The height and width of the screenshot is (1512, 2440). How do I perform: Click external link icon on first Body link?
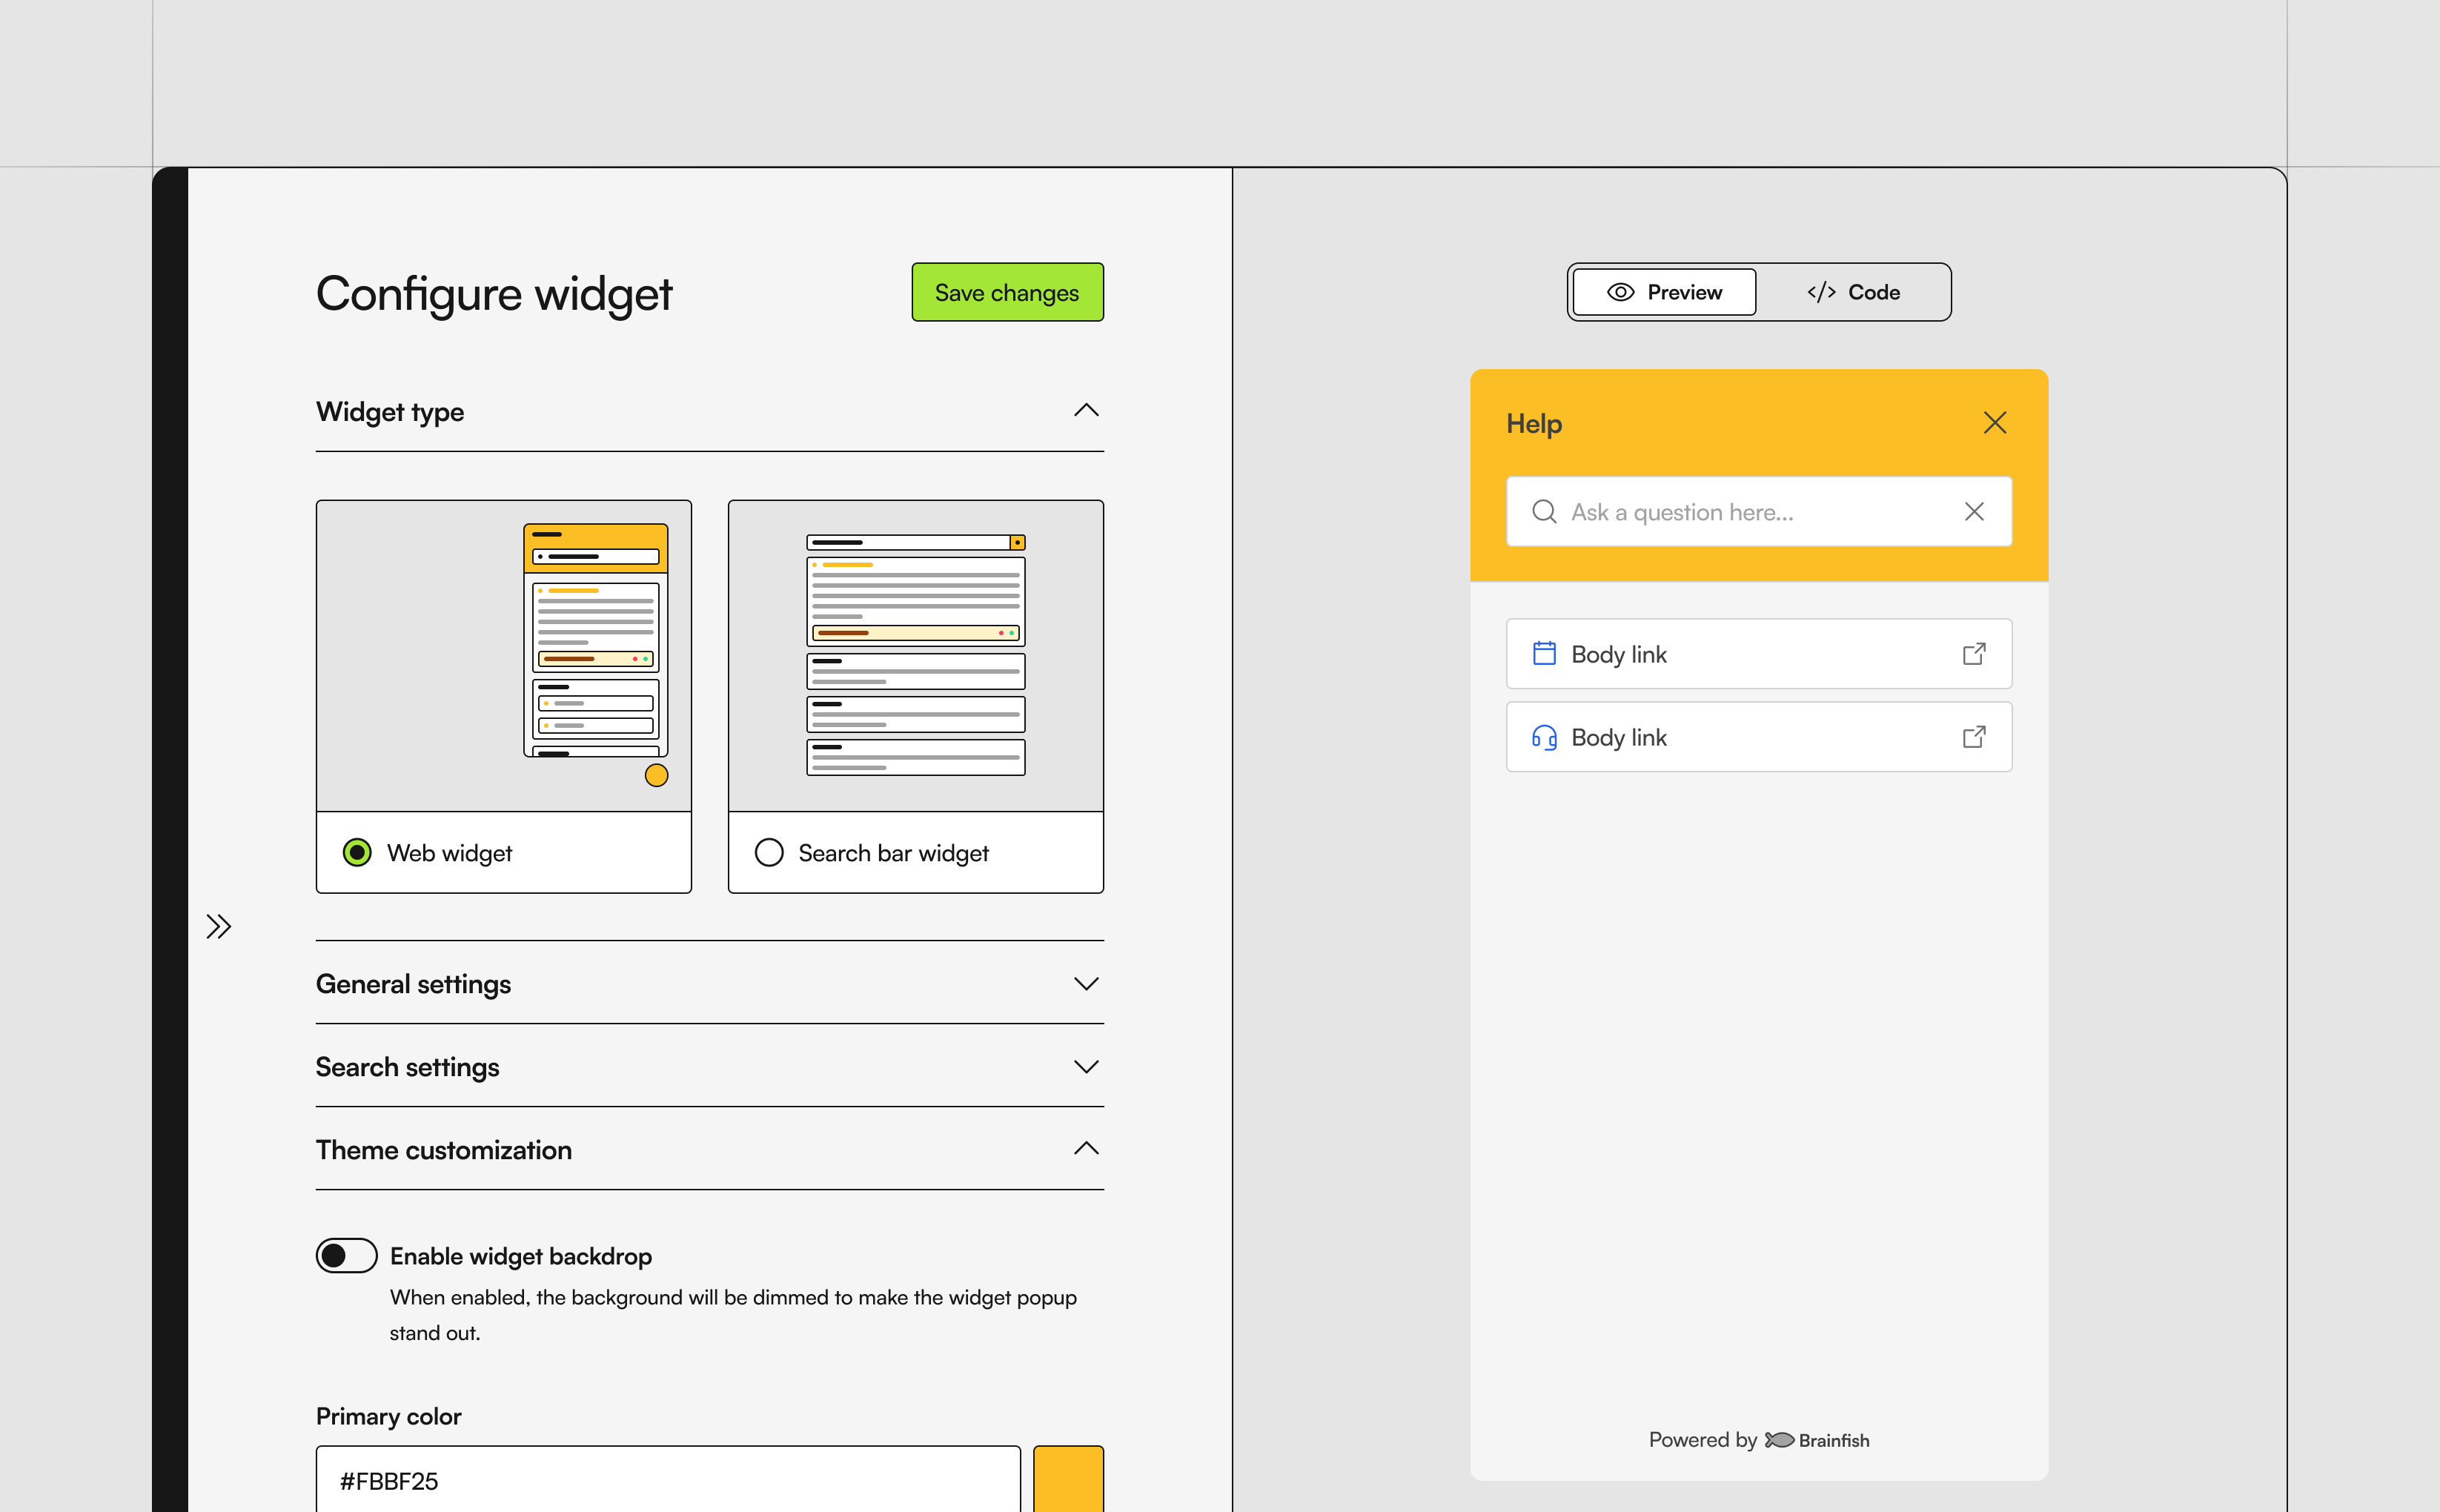pyautogui.click(x=1974, y=654)
